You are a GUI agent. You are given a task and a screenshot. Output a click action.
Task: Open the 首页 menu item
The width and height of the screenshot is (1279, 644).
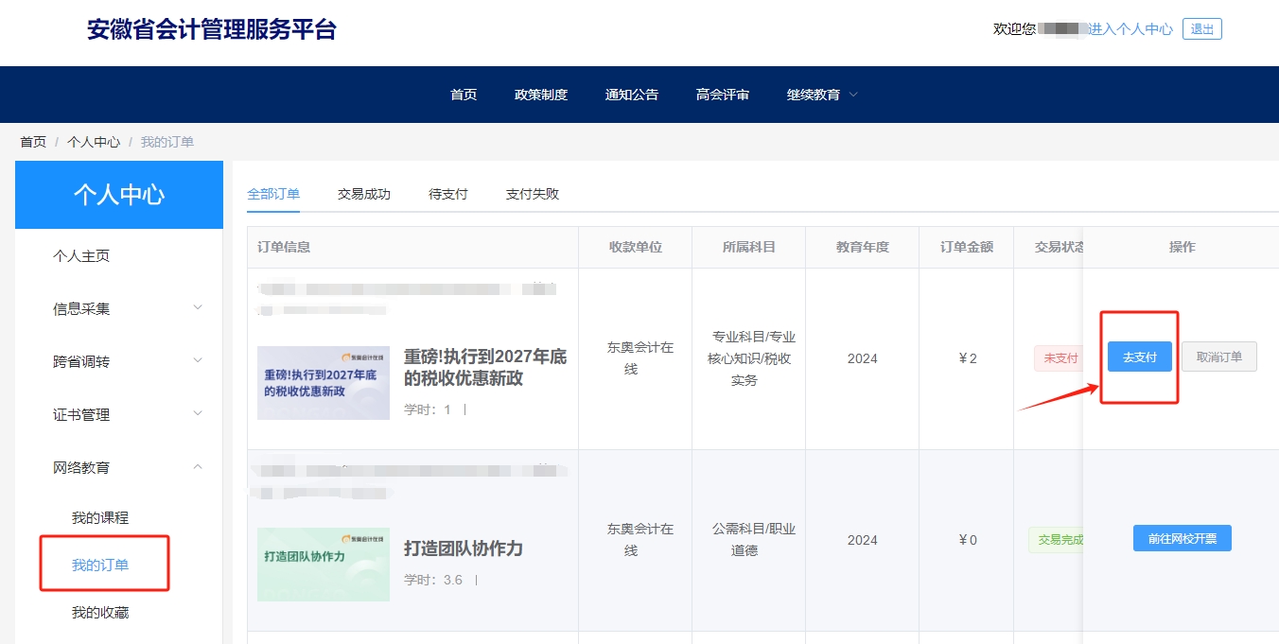(x=464, y=94)
